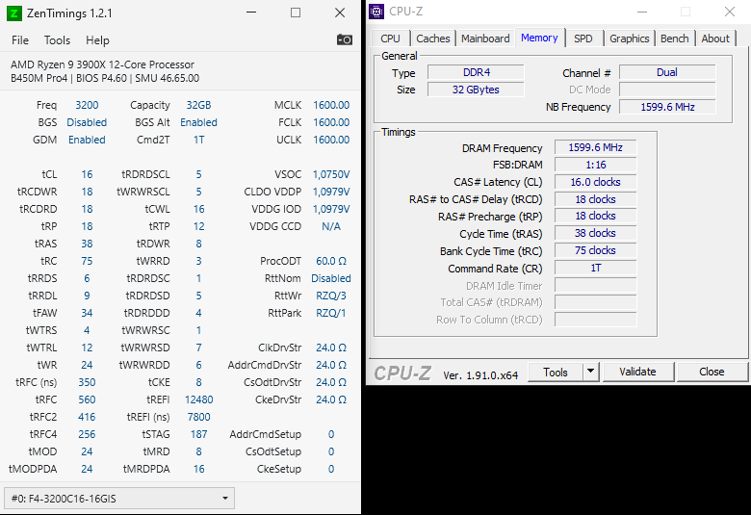
Task: Click the tREFI value 12480
Action: tap(198, 399)
